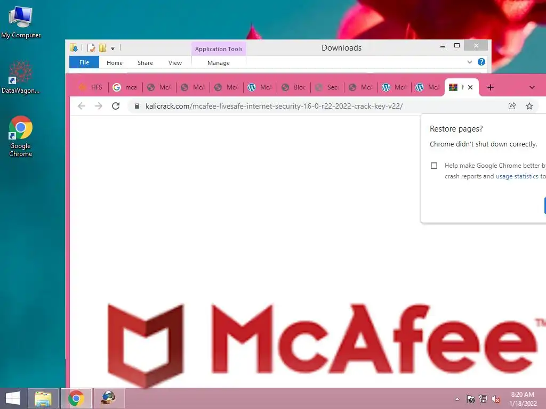
Task: Click the Downloads folder icon in Explorer title bar
Action: [x=74, y=47]
